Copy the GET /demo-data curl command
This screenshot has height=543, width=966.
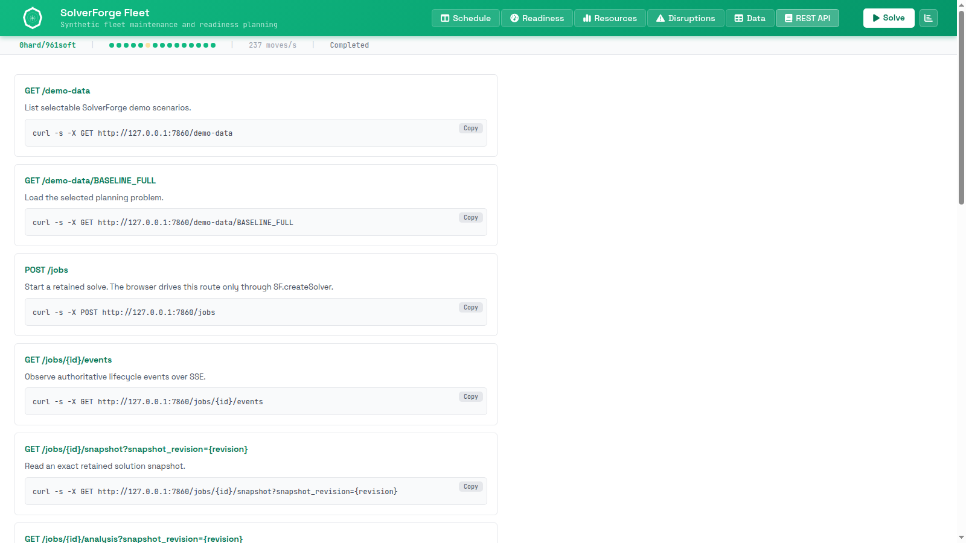(471, 129)
